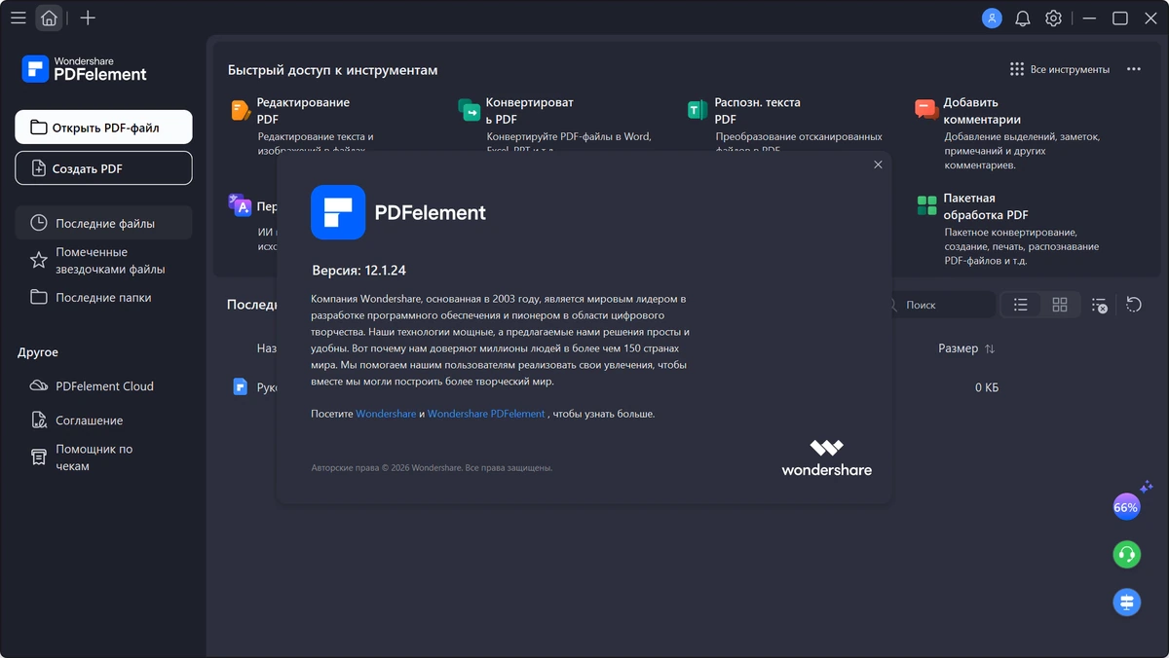Open the green support headset icon
The width and height of the screenshot is (1169, 658).
[x=1126, y=554]
